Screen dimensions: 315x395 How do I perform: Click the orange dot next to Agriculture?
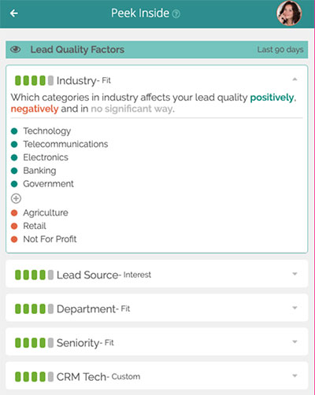(14, 212)
